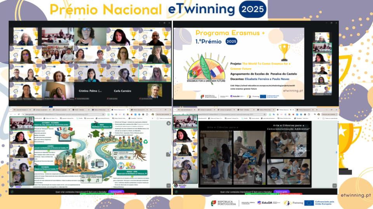Open new tab in bottom-left browser window
The height and width of the screenshot is (209, 373).
pyautogui.click(x=151, y=110)
